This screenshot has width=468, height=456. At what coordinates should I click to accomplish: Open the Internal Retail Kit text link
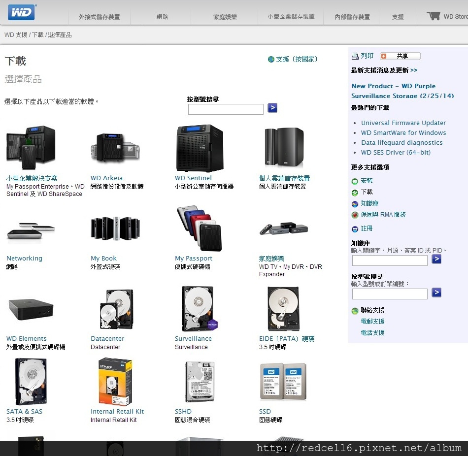pos(117,412)
